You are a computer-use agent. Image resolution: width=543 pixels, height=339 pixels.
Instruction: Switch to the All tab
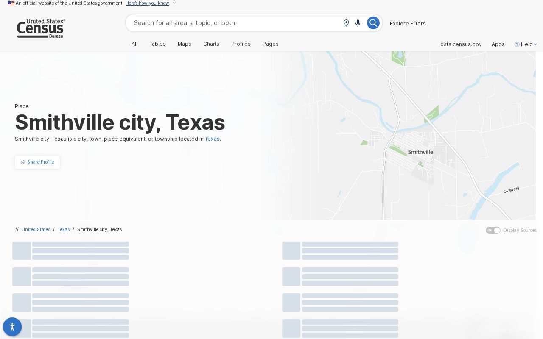coord(134,44)
